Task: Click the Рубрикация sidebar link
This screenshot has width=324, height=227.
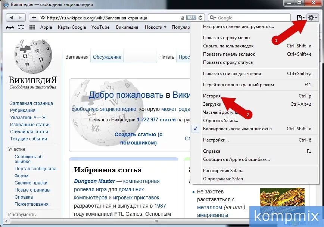Action: click(23, 111)
